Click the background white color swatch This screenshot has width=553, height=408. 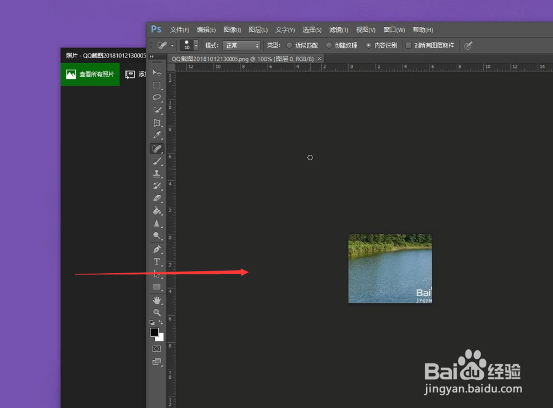[x=160, y=338]
